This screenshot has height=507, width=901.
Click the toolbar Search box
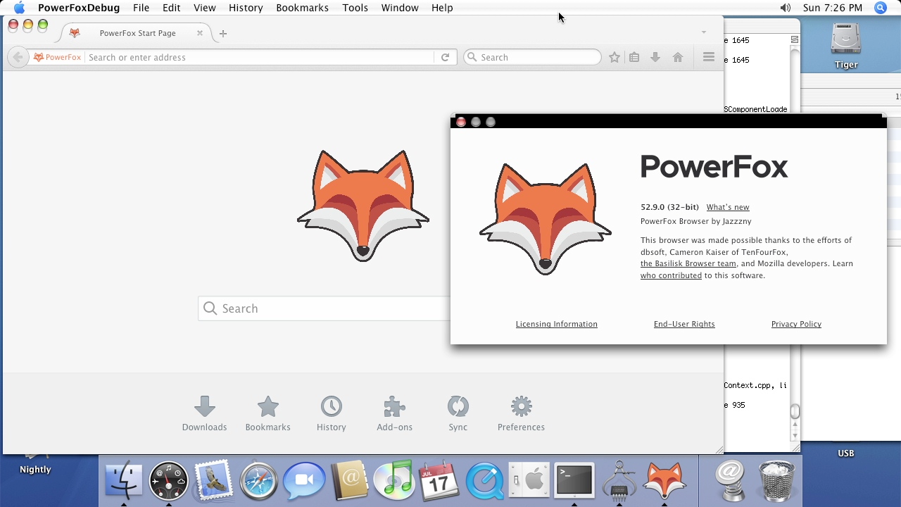(x=532, y=57)
